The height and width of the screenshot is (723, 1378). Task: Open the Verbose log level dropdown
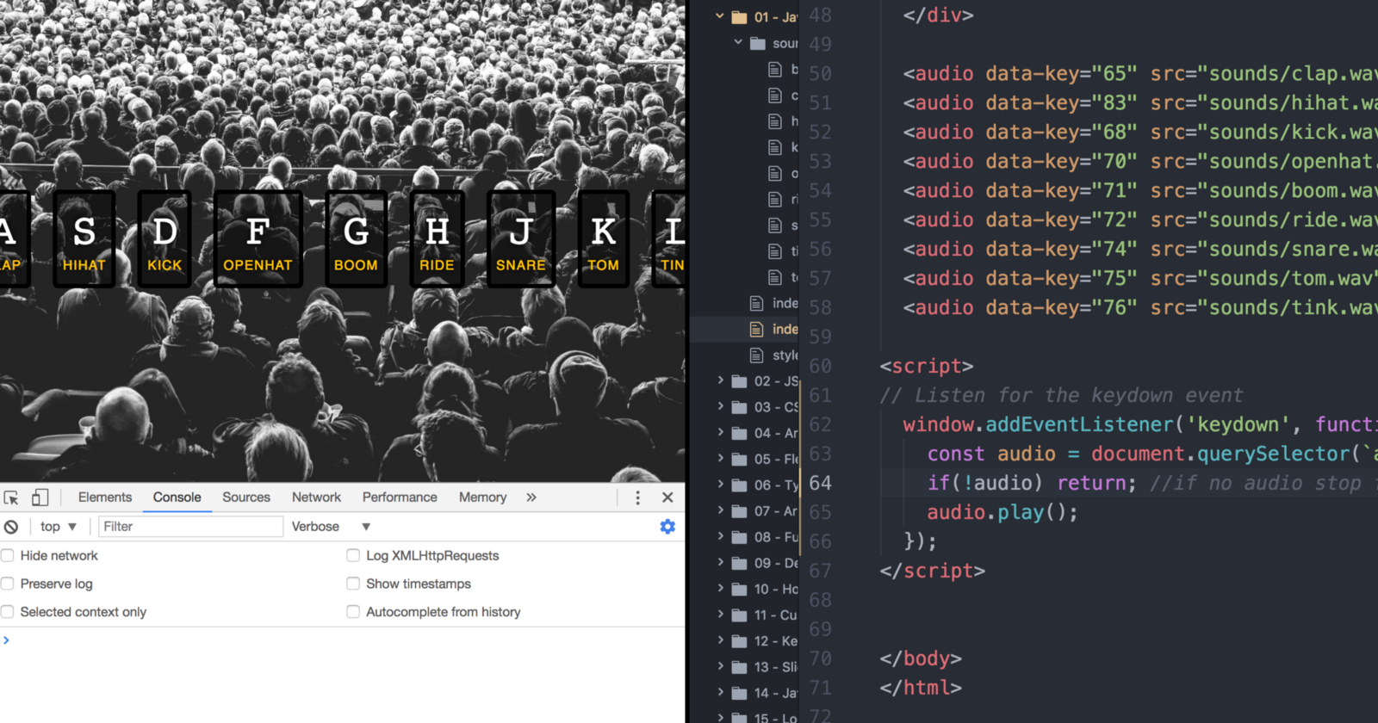point(331,527)
